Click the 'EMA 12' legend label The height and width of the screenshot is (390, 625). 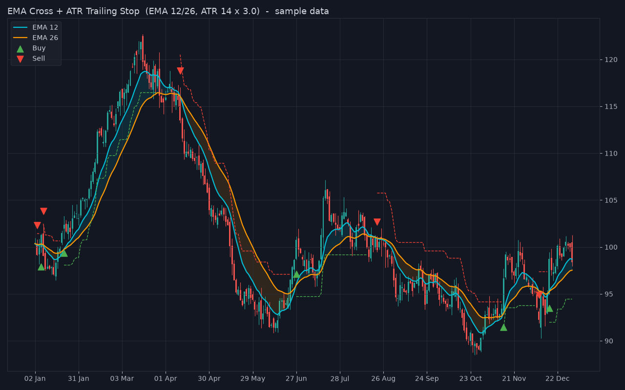pos(45,28)
